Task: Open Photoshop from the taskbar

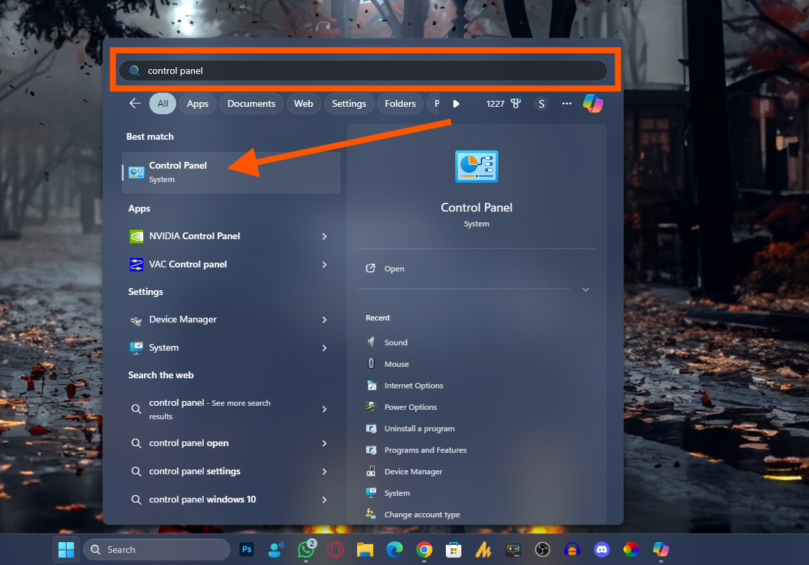Action: click(247, 550)
